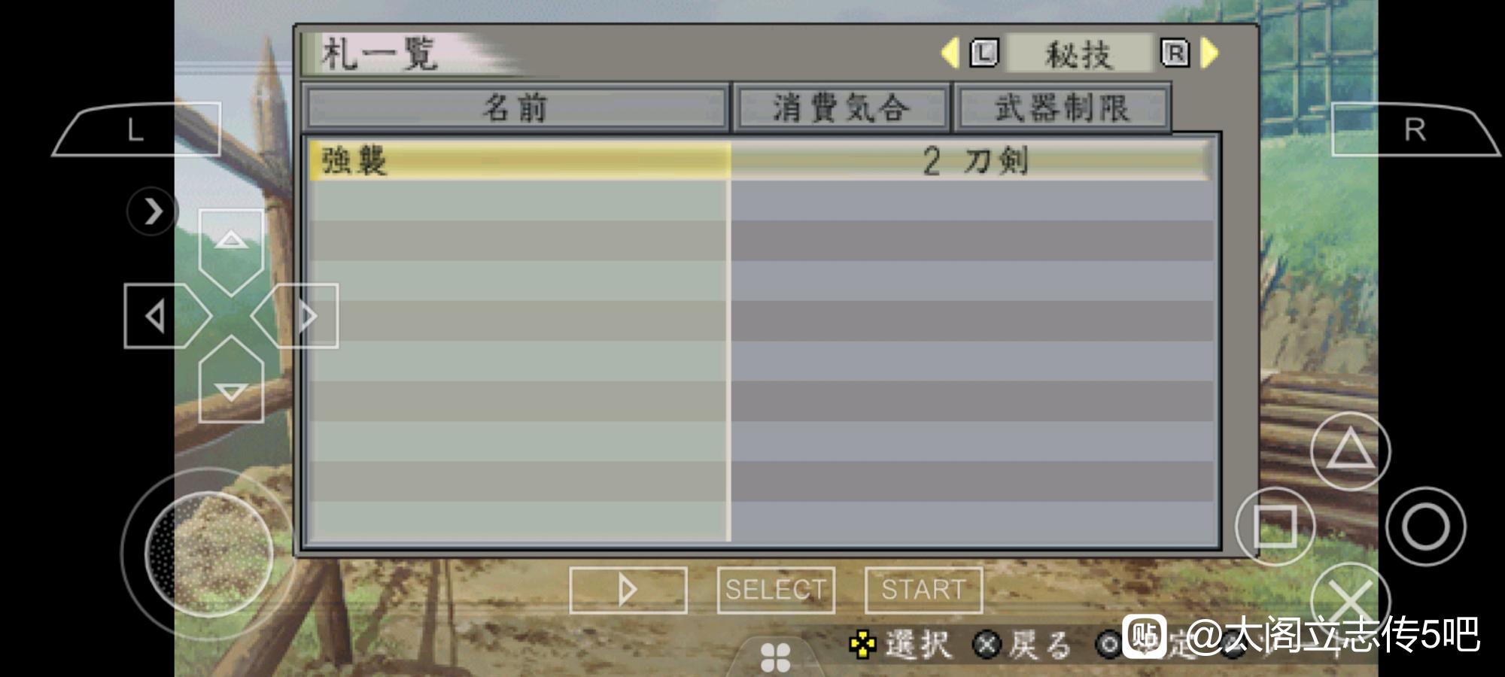Image resolution: width=1505 pixels, height=677 pixels.
Task: Tap the in-game L tab icon
Action: [x=984, y=53]
